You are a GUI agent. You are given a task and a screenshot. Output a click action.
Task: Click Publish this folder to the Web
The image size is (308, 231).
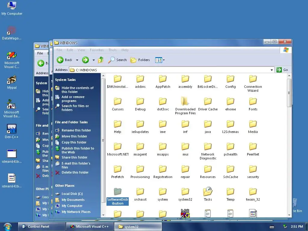coord(78,150)
